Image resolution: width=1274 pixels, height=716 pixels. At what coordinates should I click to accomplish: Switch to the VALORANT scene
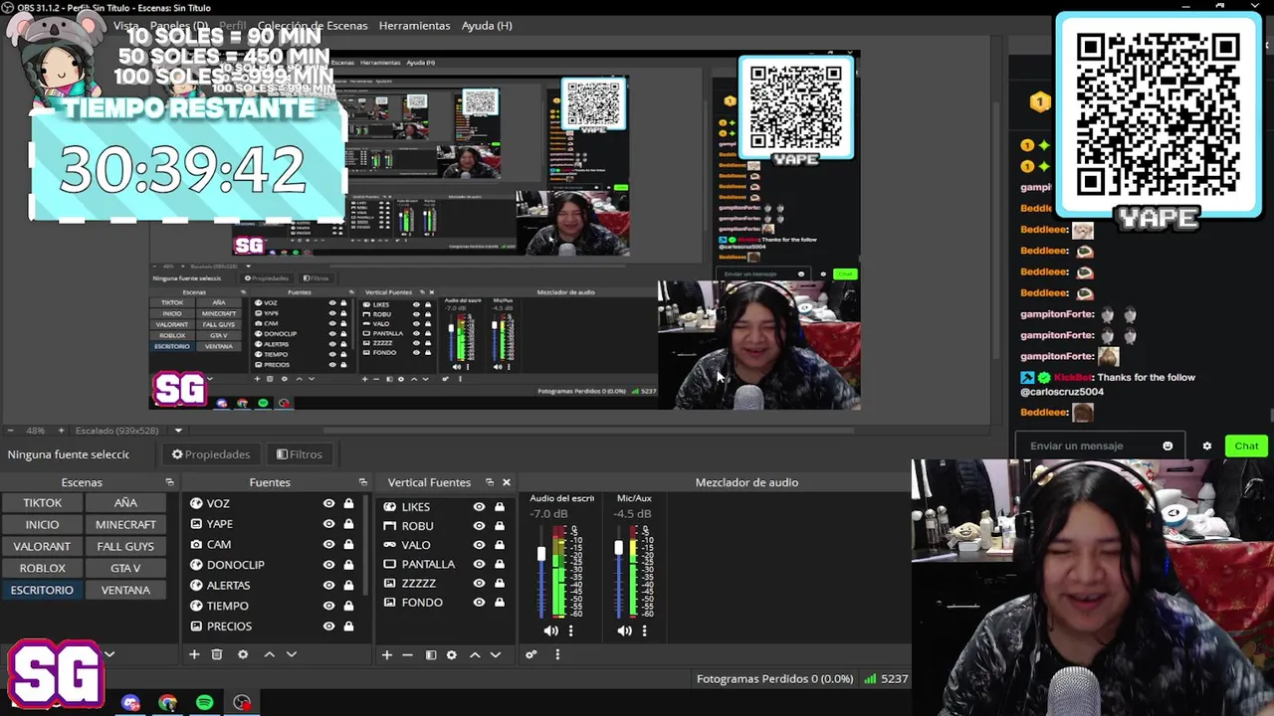tap(42, 546)
